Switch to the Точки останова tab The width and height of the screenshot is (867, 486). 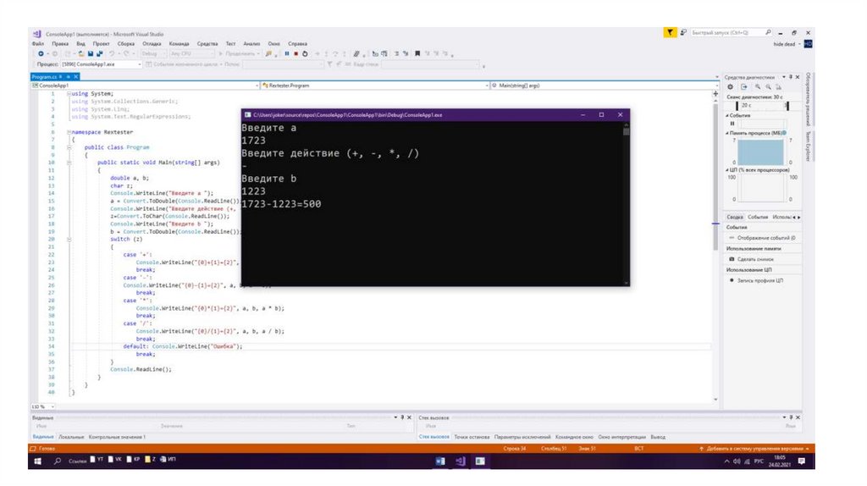pyautogui.click(x=472, y=437)
